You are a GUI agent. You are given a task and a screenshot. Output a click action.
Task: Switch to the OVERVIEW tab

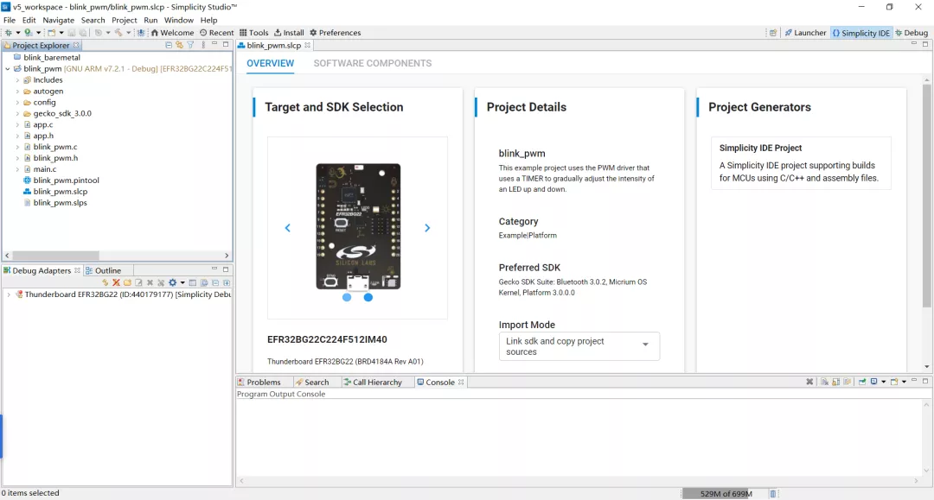point(271,64)
